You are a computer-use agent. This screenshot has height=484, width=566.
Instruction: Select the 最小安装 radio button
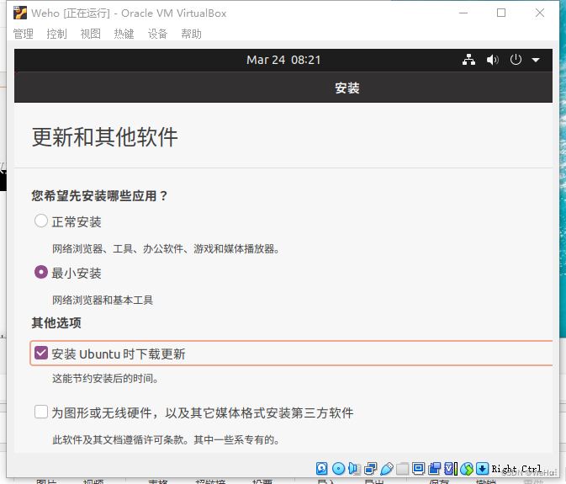coord(41,273)
